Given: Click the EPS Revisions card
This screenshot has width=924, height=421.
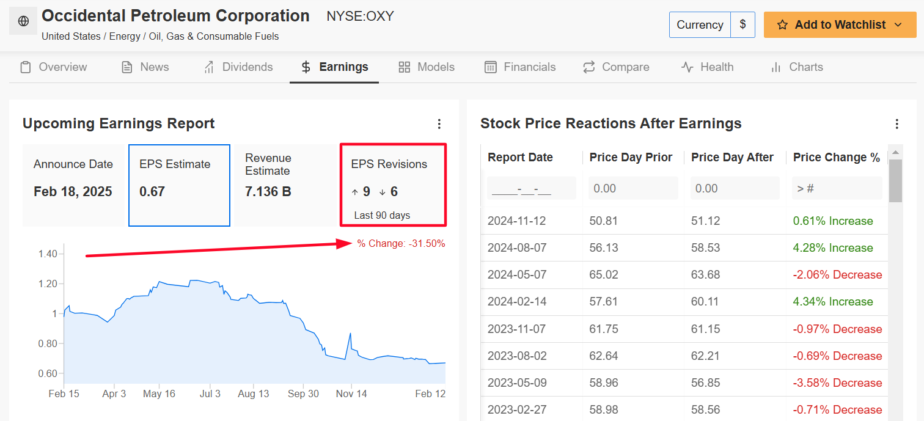Looking at the screenshot, I should [392, 185].
